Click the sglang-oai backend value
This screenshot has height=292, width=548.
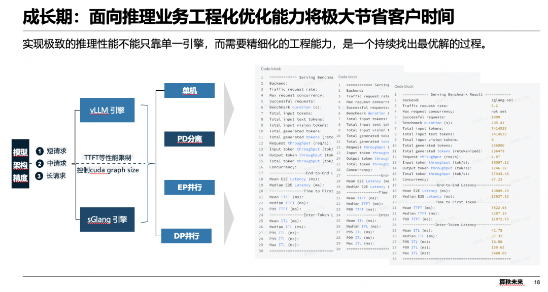[502, 100]
